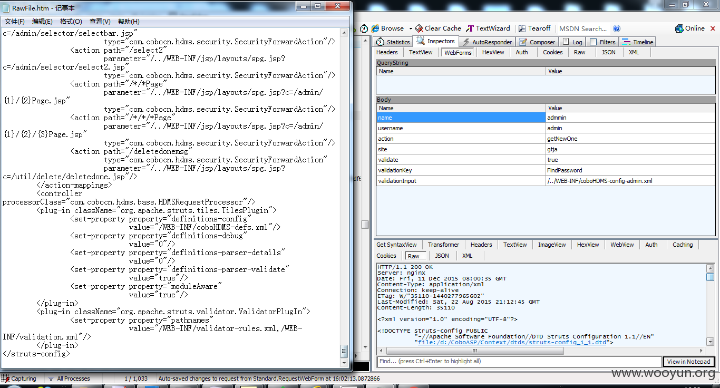Select the Inspectors tab
The image size is (720, 388).
click(x=436, y=41)
